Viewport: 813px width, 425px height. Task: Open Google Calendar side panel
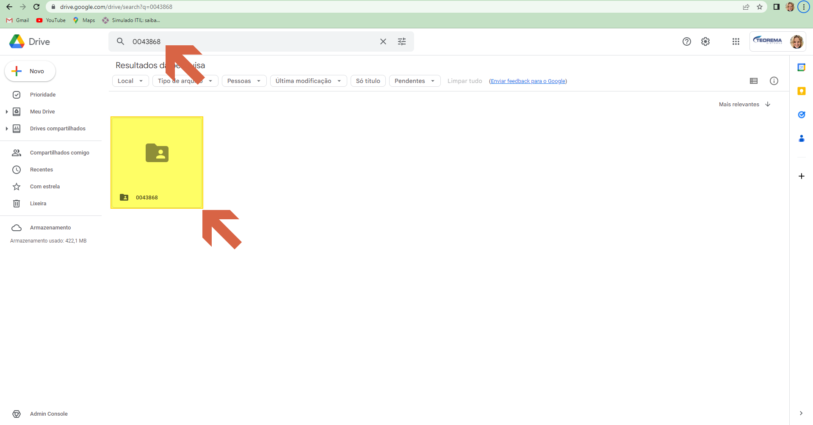[x=802, y=67]
